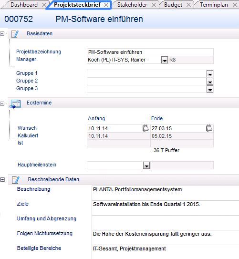Close the Budget tab

pos(188,5)
